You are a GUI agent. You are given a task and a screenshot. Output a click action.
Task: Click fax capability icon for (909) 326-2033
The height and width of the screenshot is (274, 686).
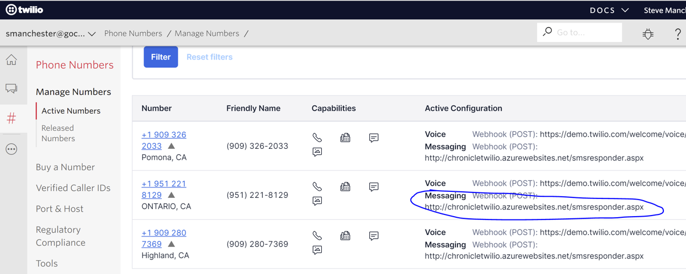(x=345, y=137)
